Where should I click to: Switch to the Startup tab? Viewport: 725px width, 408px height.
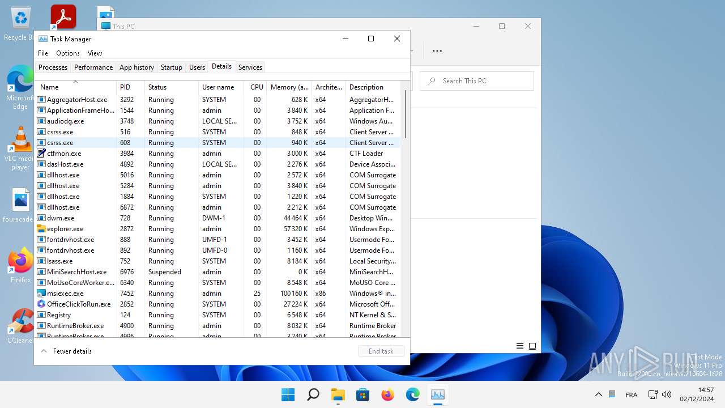pyautogui.click(x=172, y=67)
